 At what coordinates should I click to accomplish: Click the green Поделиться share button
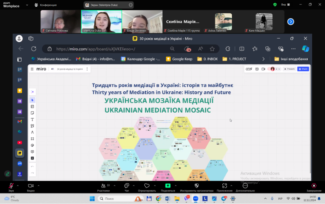coord(168,187)
